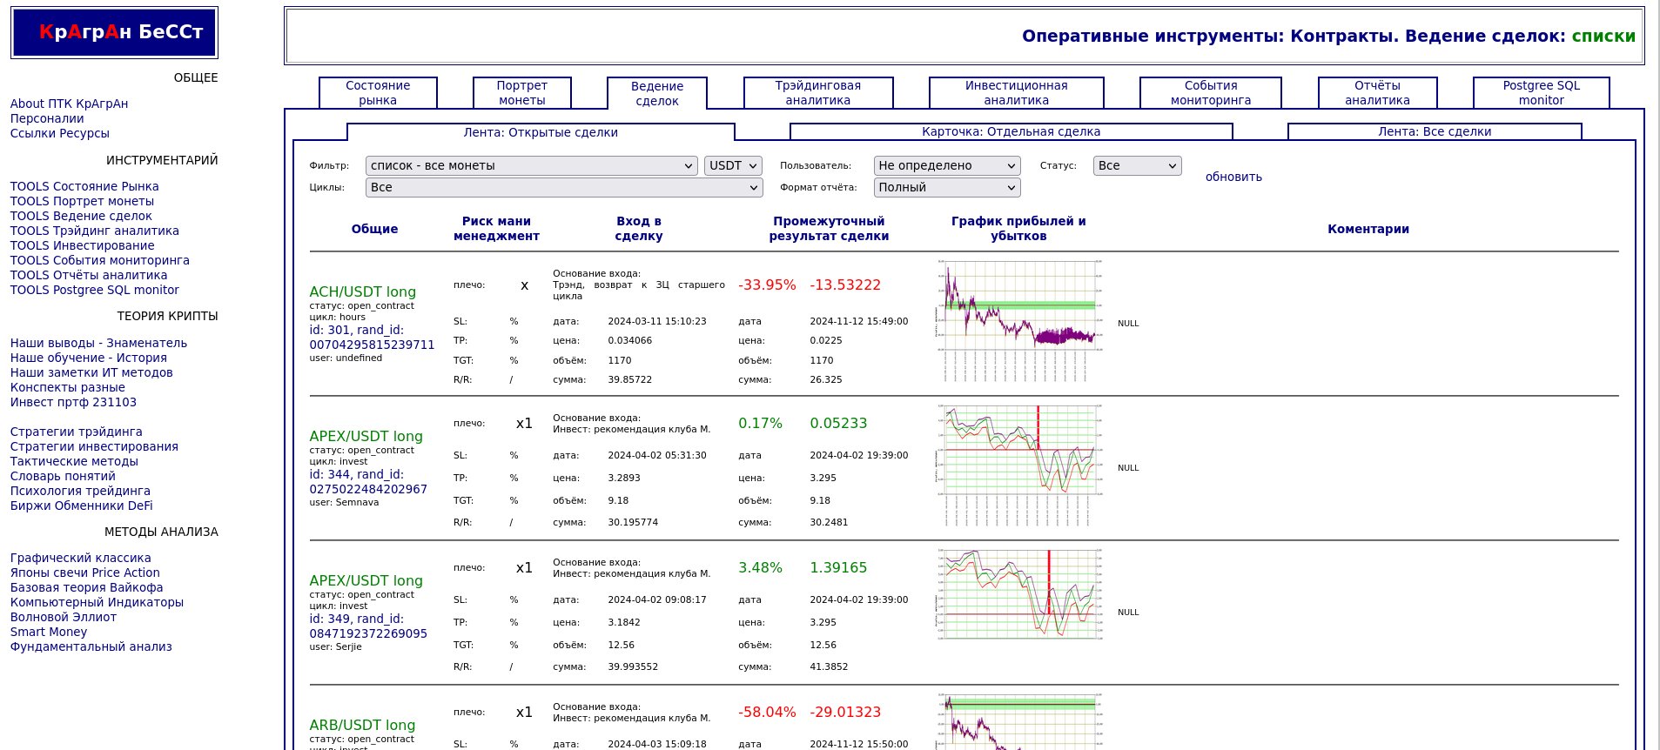This screenshot has width=1660, height=750.
Task: Open the Postgree SQL monitor tab
Action: pyautogui.click(x=1541, y=93)
